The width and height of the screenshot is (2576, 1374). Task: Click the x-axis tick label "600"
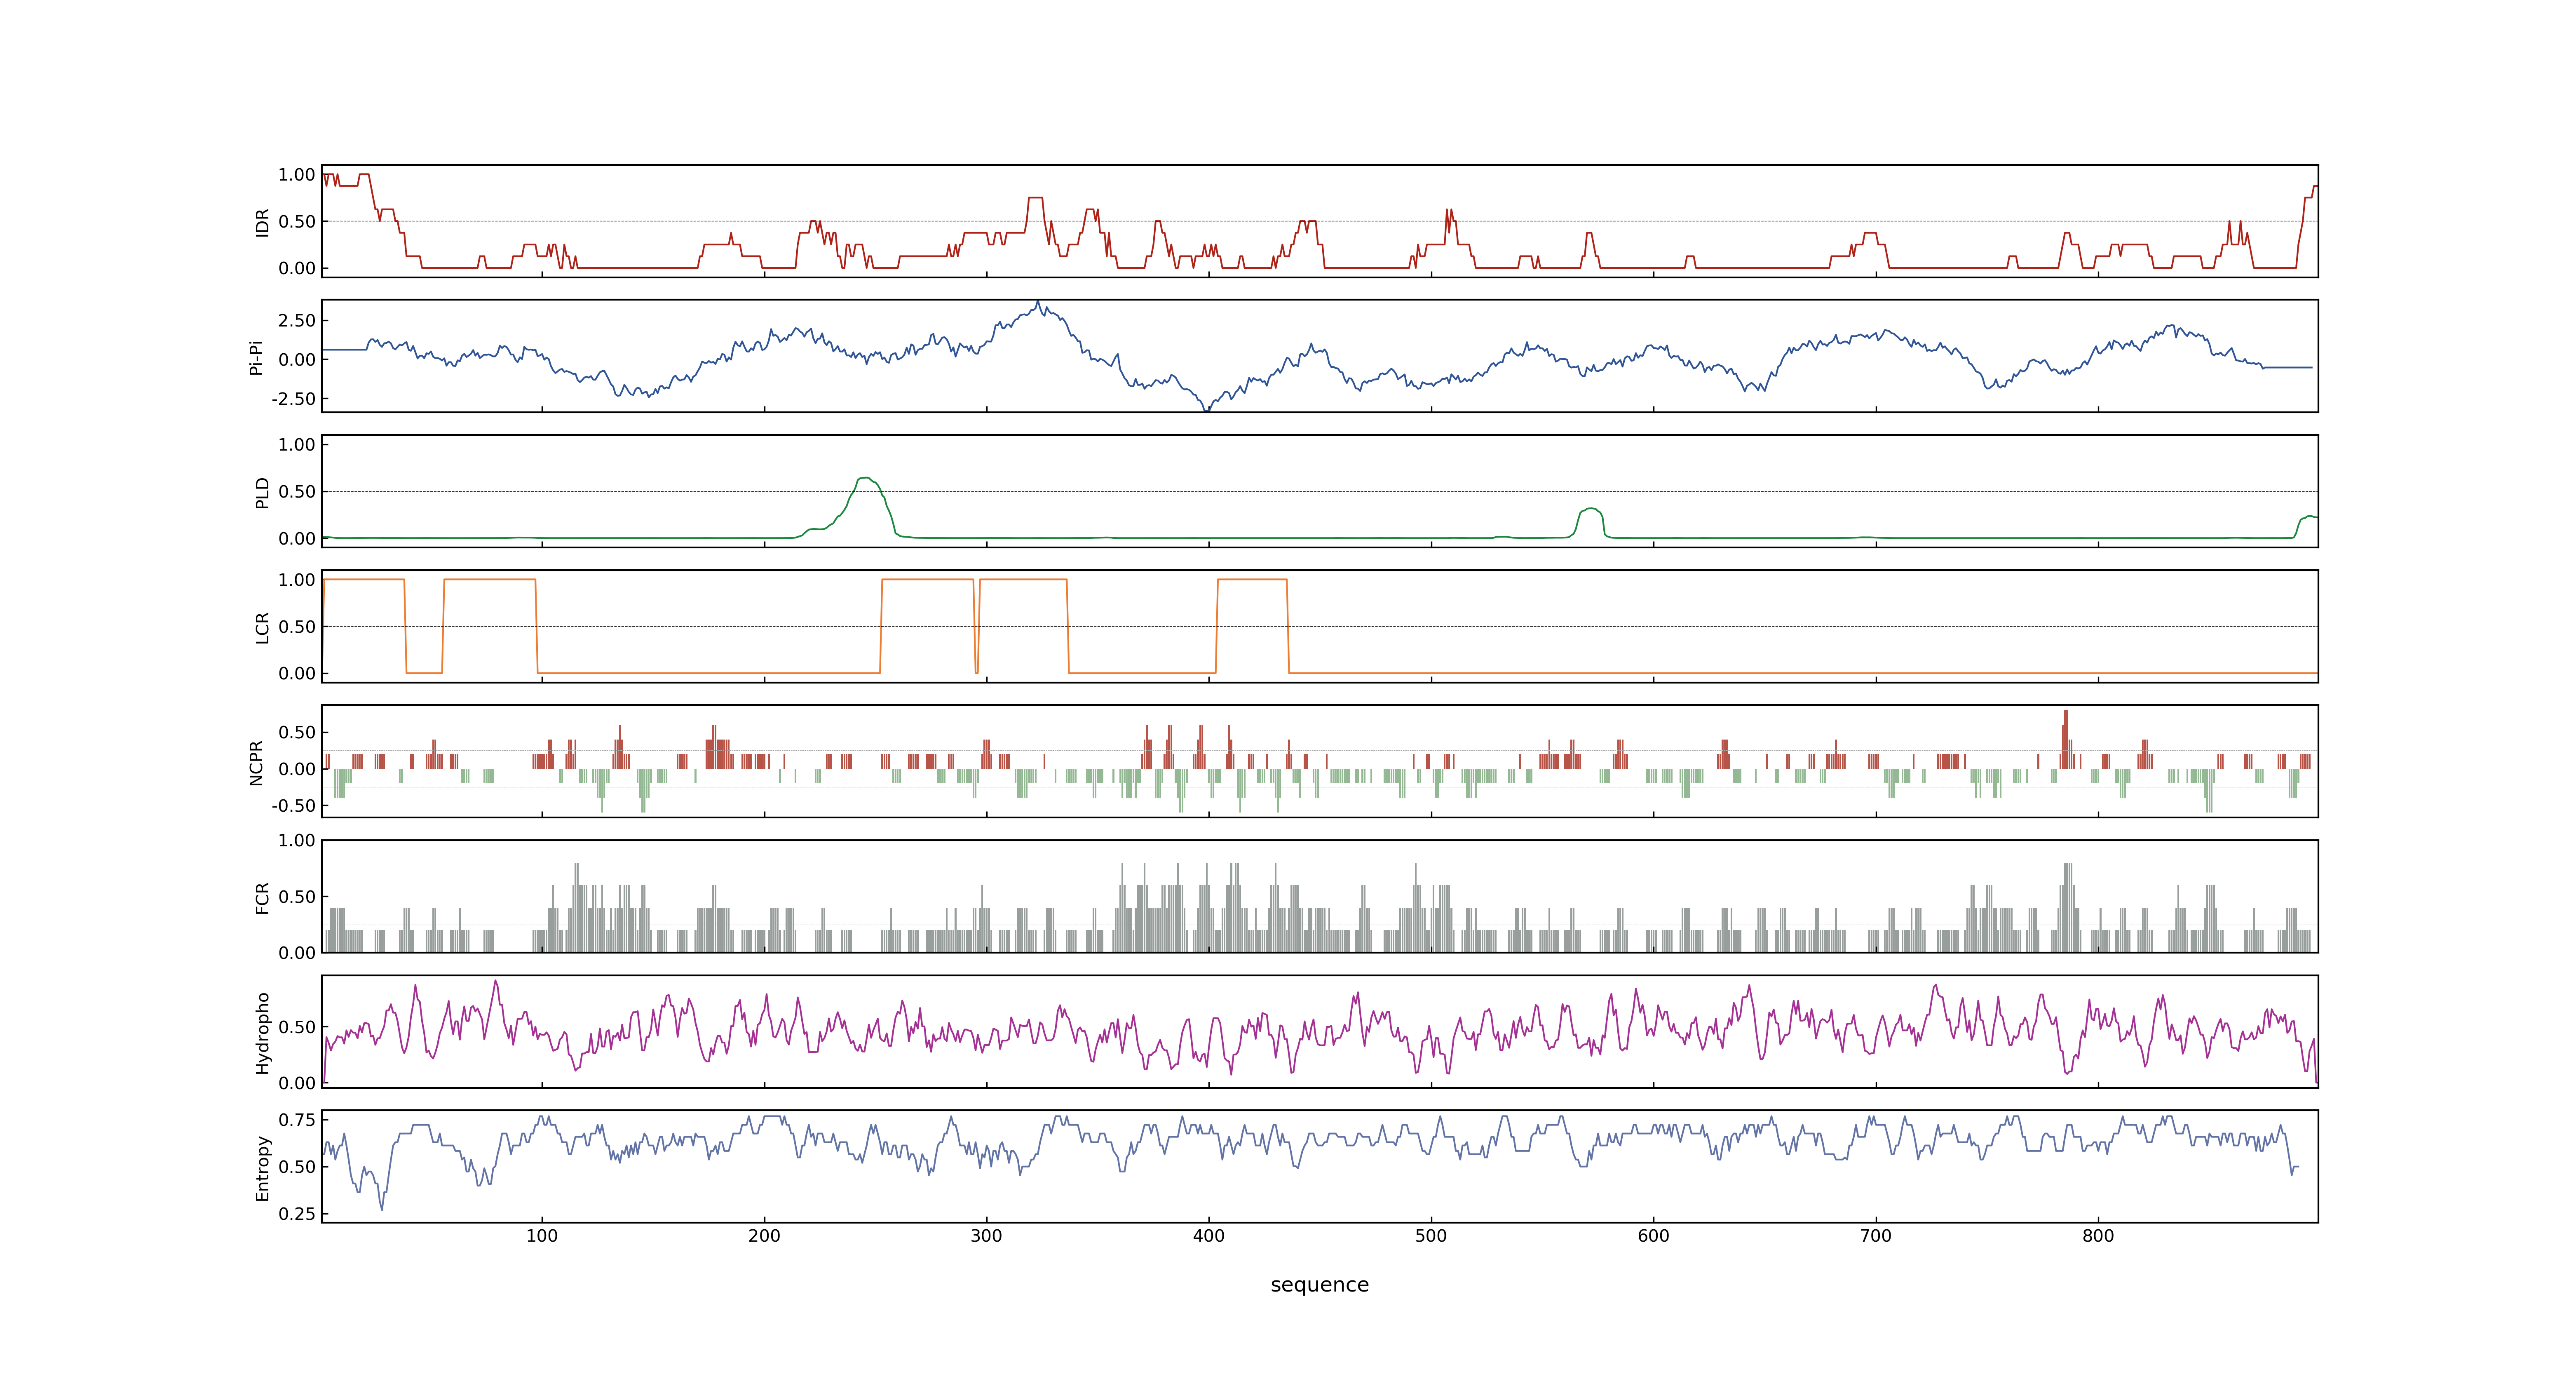(x=1653, y=1236)
